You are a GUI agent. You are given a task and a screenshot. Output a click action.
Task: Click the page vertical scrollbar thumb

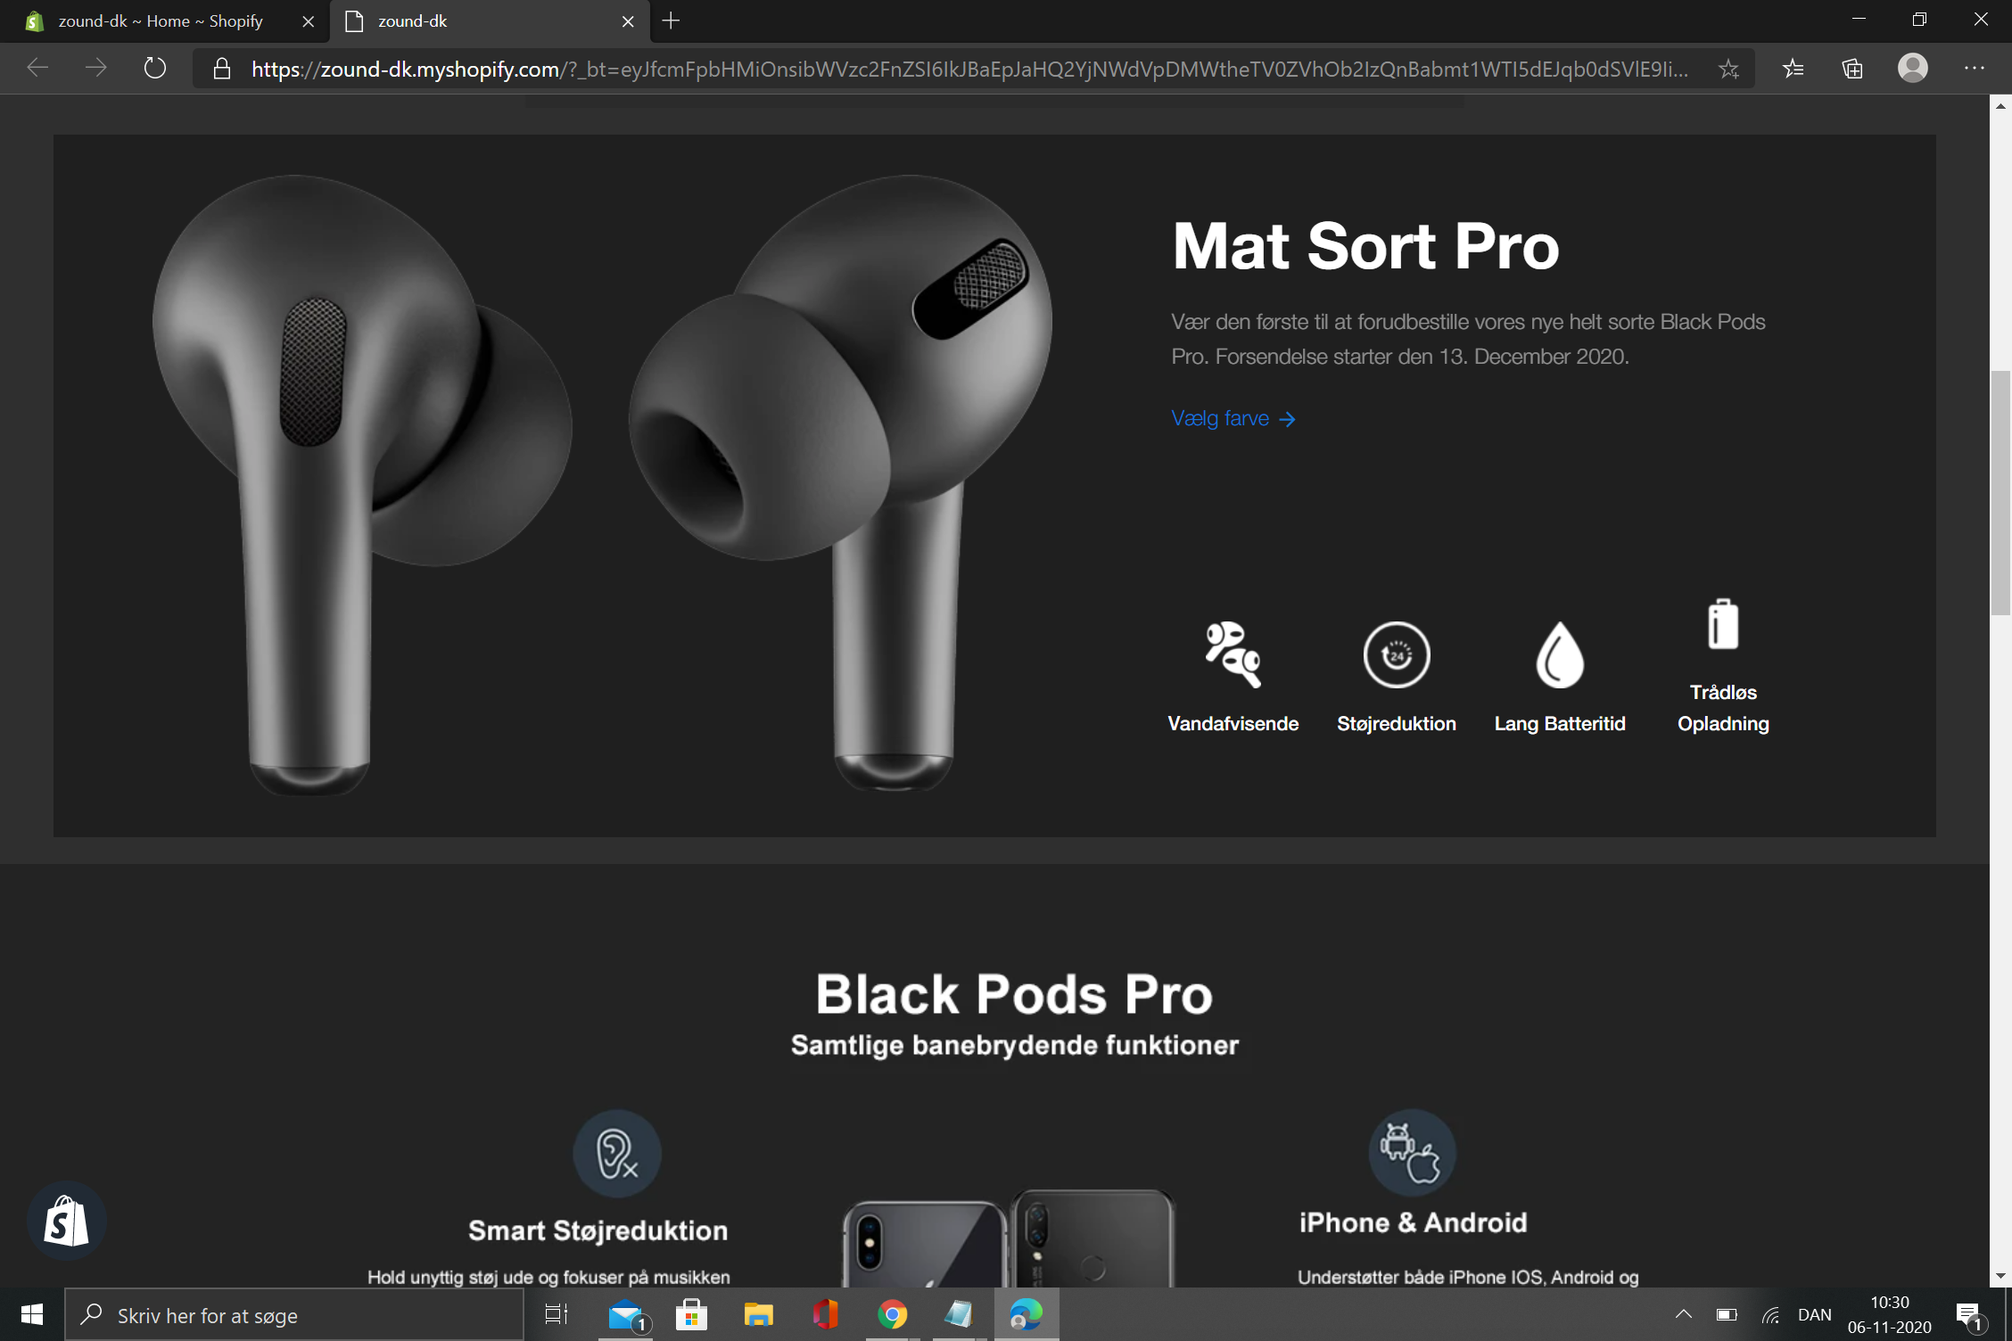[2000, 490]
